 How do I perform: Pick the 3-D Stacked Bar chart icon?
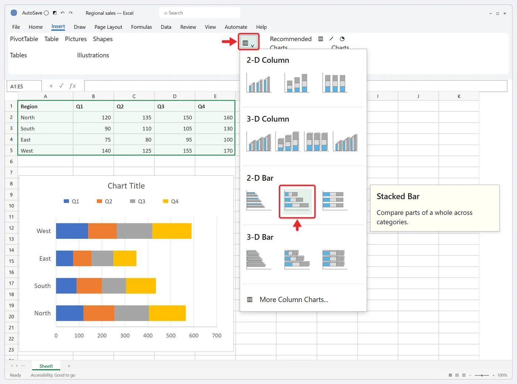click(297, 260)
